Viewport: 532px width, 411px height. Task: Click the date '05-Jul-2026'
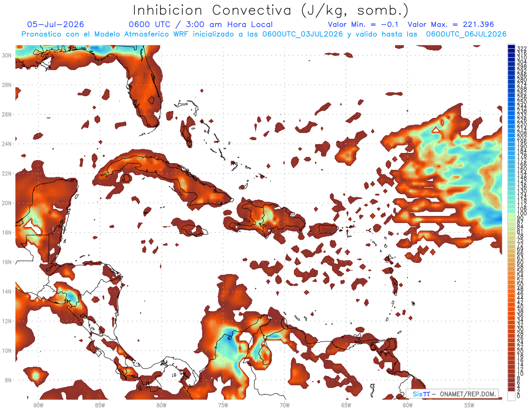[x=55, y=24]
